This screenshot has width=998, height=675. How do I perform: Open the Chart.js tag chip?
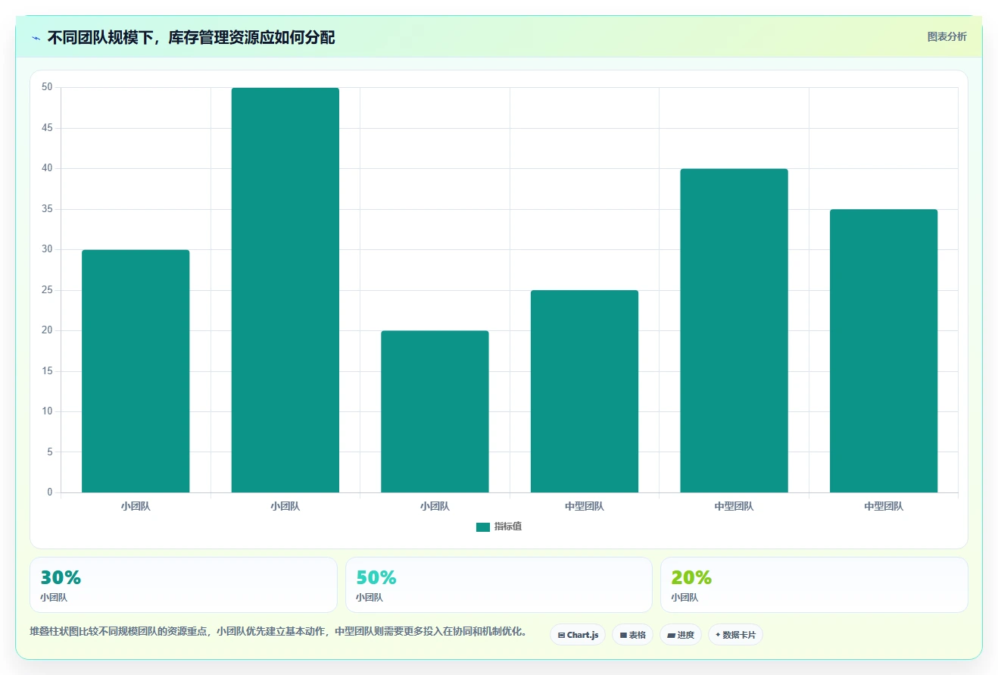pyautogui.click(x=578, y=635)
